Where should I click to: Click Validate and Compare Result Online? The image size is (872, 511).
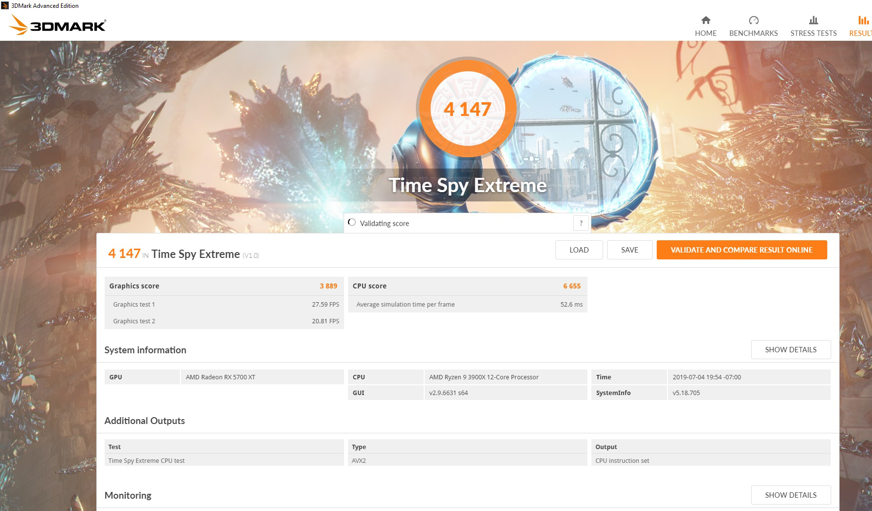click(x=741, y=250)
